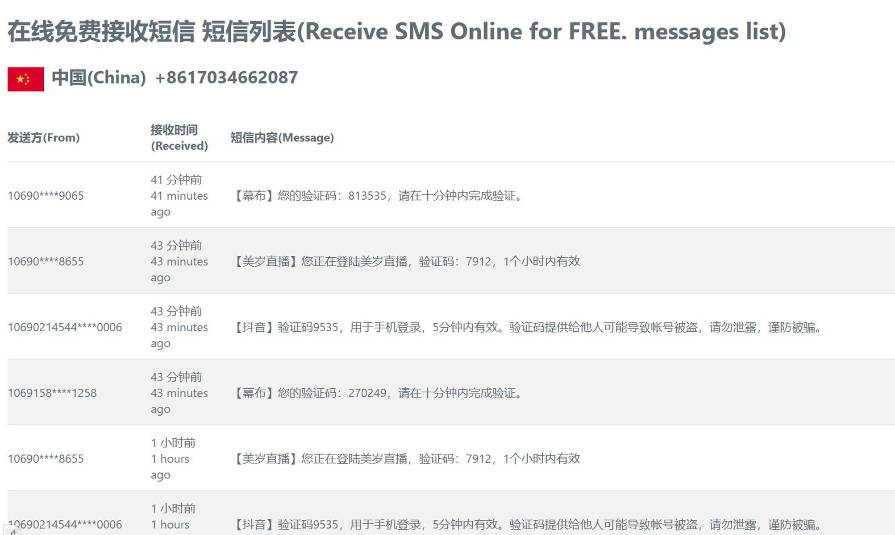Click the page title Receive SMS Online heading
This screenshot has height=535, width=895.
click(396, 31)
